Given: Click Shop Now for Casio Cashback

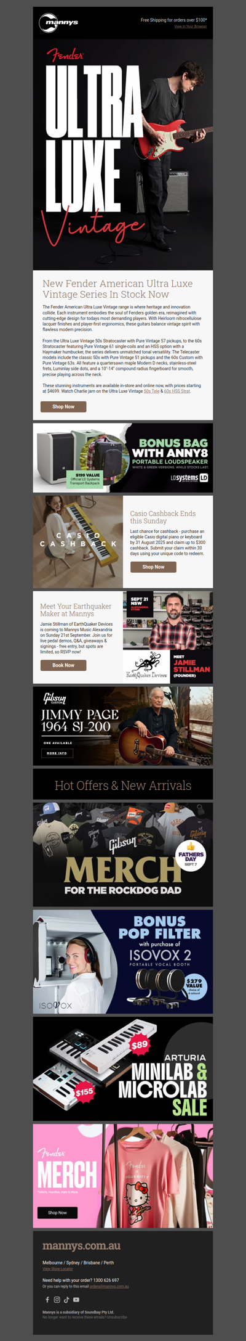Looking at the screenshot, I should (153, 567).
